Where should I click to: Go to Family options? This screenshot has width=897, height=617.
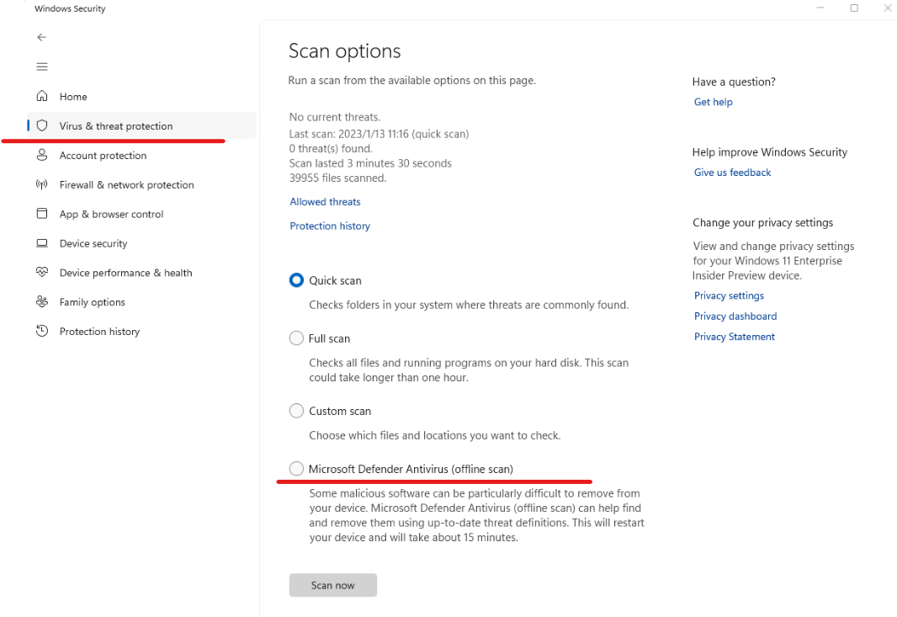tap(141, 301)
